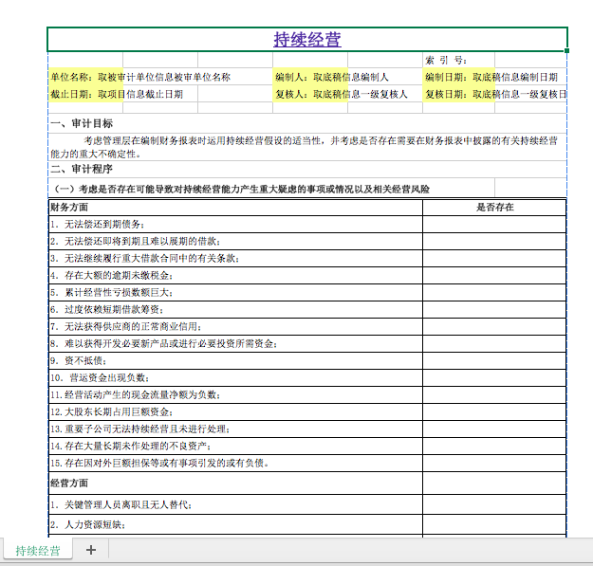Select row 5. 累计经营性亏损数额巨大
593x566 pixels.
pyautogui.click(x=235, y=292)
